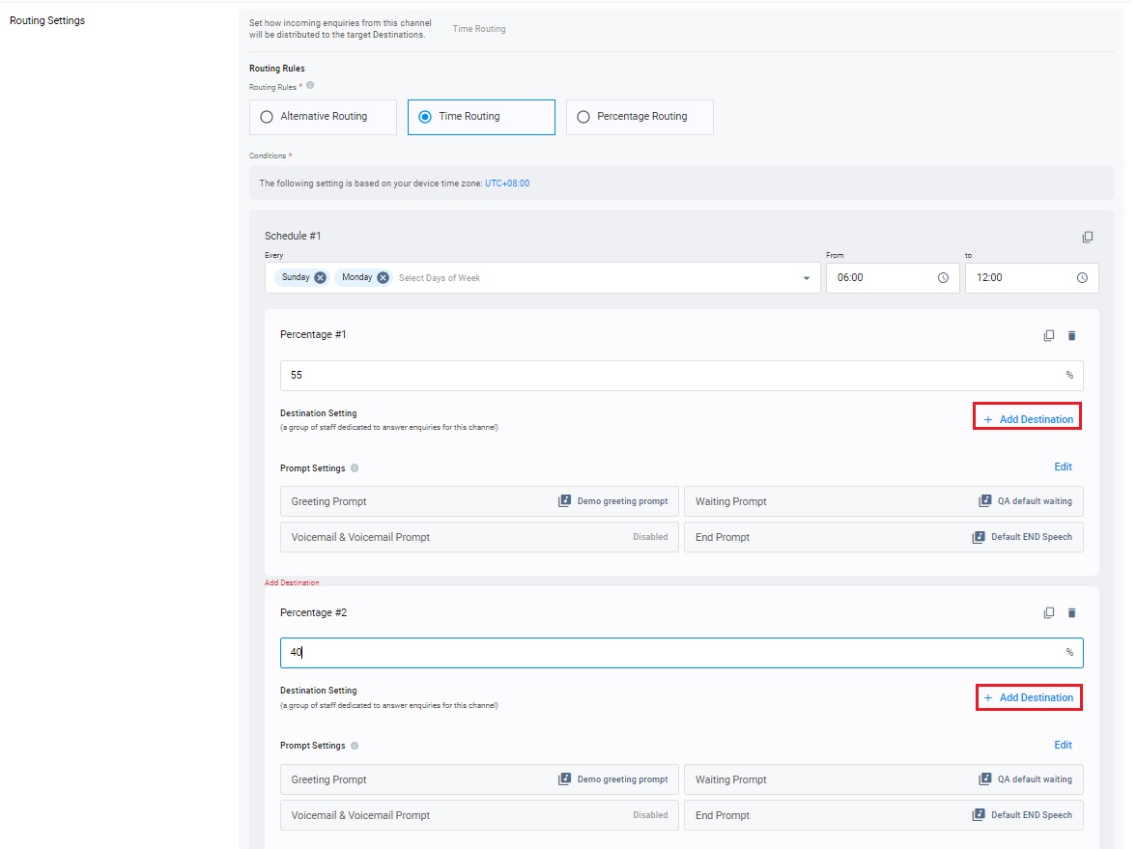
Task: Delete Percentage #1 with trash icon
Action: click(x=1071, y=335)
